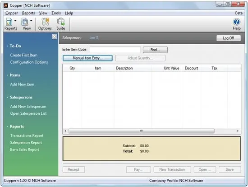This screenshot has width=248, height=187.
Task: Launch the Suite toolbar icon
Action: pyautogui.click(x=61, y=24)
